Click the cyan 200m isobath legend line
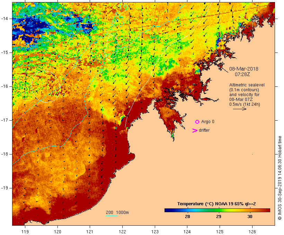 (x=112, y=216)
